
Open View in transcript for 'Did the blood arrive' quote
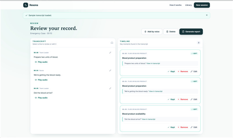click(x=149, y=119)
